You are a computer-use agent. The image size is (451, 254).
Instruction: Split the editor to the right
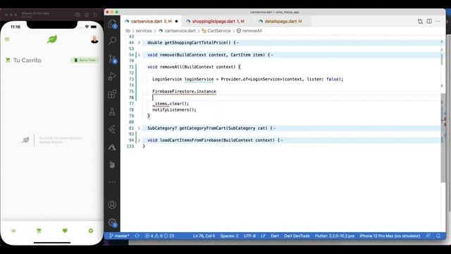tap(429, 21)
